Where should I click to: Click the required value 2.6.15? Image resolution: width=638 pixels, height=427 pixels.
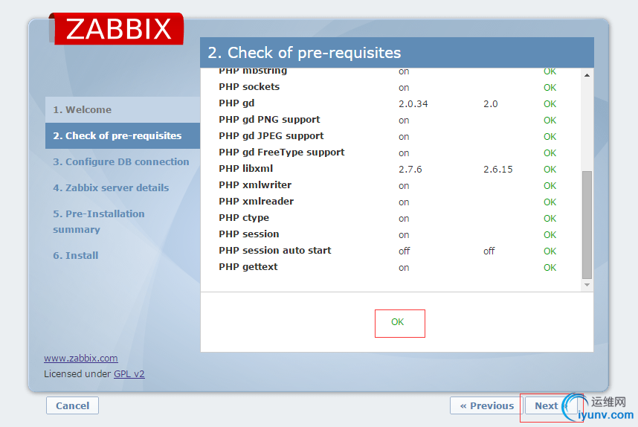click(x=498, y=170)
